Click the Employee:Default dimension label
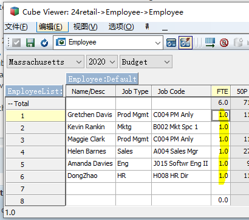The width and height of the screenshot is (249, 220). pyautogui.click(x=102, y=79)
